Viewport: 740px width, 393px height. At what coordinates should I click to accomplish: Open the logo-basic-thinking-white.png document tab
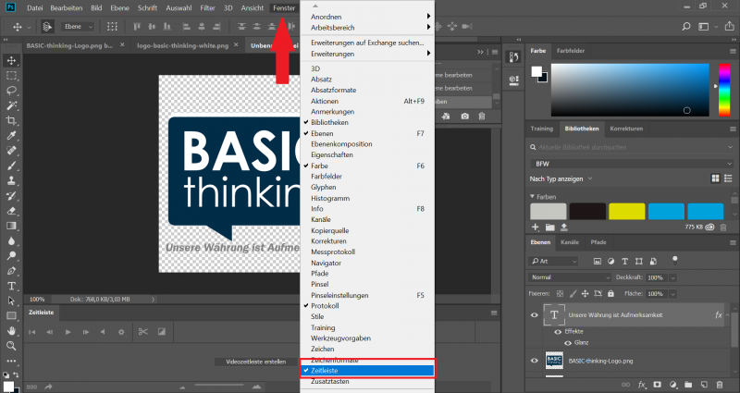point(182,45)
